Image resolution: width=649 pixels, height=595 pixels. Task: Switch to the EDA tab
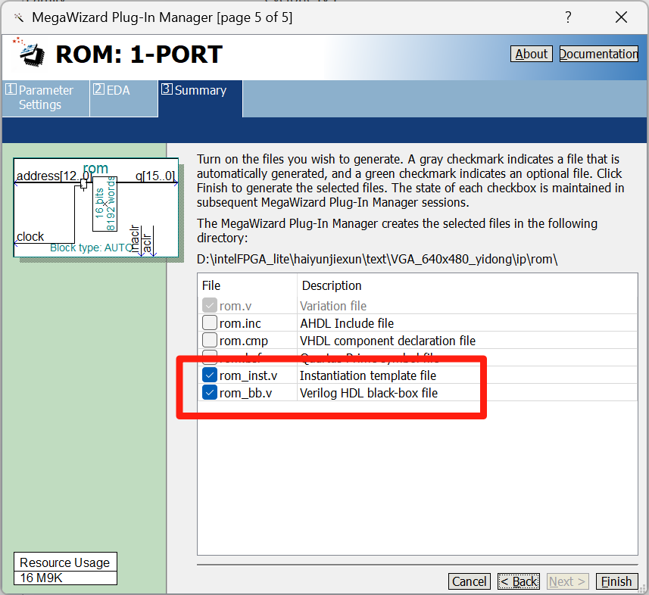click(x=123, y=98)
